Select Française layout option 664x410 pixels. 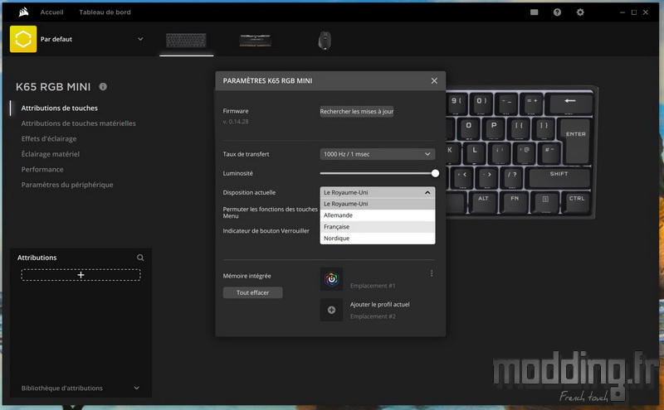(x=378, y=227)
